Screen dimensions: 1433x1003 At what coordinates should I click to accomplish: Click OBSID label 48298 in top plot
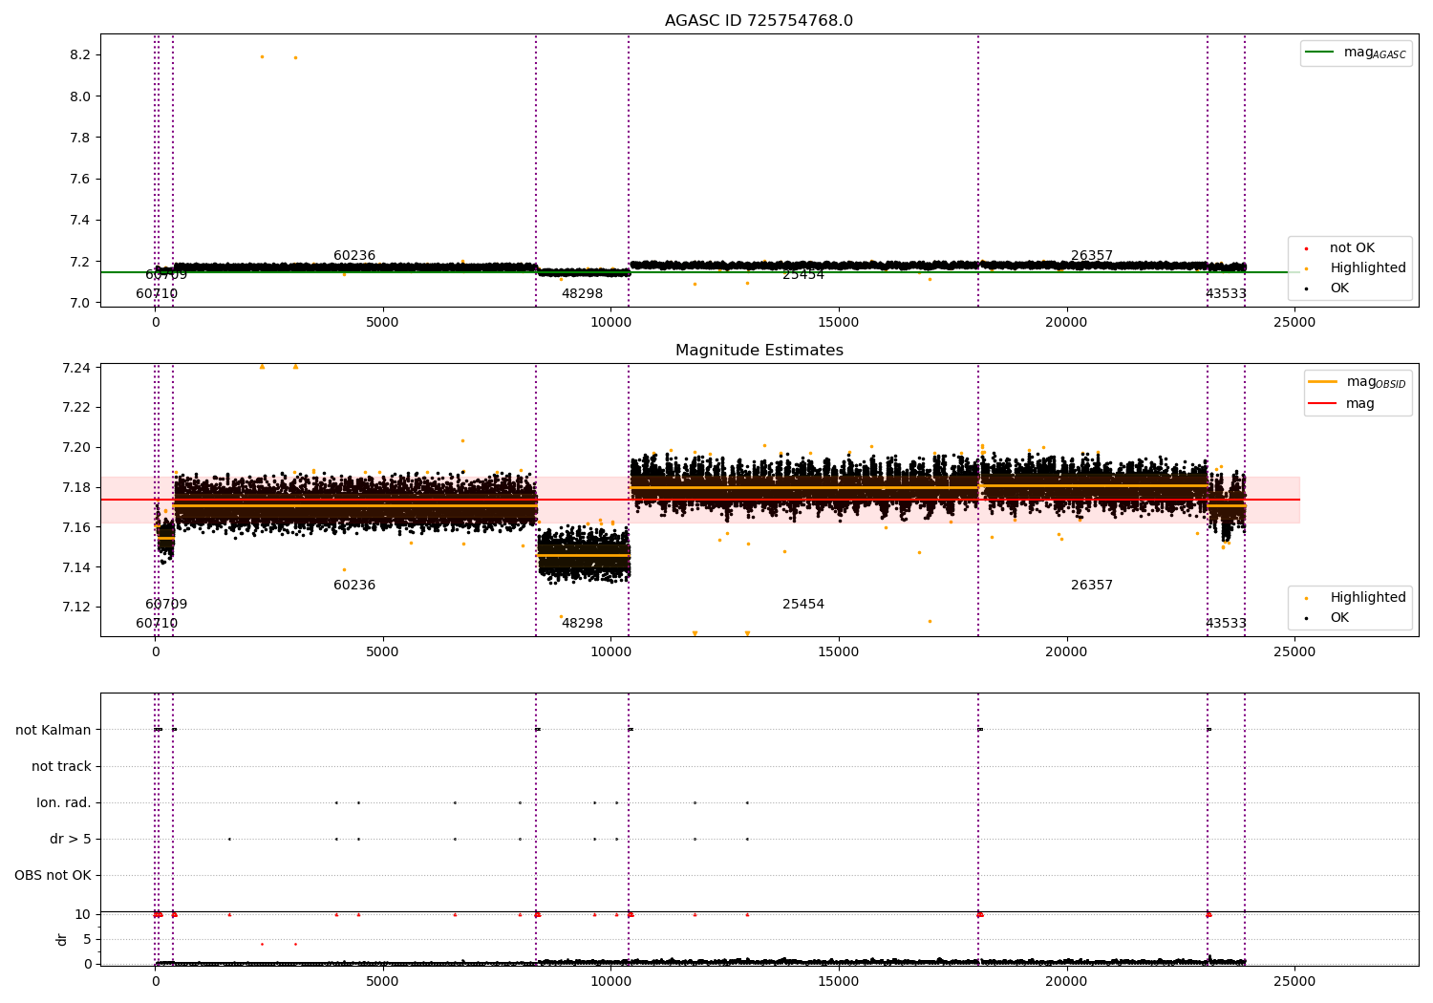coord(582,294)
